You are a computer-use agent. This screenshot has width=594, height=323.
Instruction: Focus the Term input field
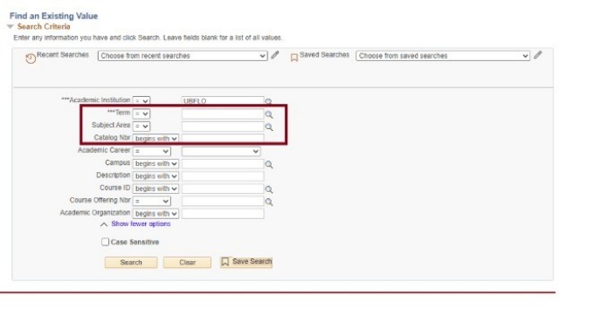[x=223, y=114]
